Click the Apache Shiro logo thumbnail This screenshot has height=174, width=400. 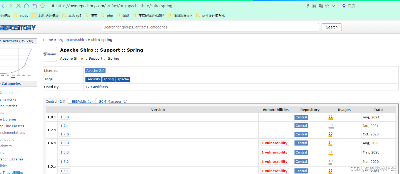click(x=50, y=54)
